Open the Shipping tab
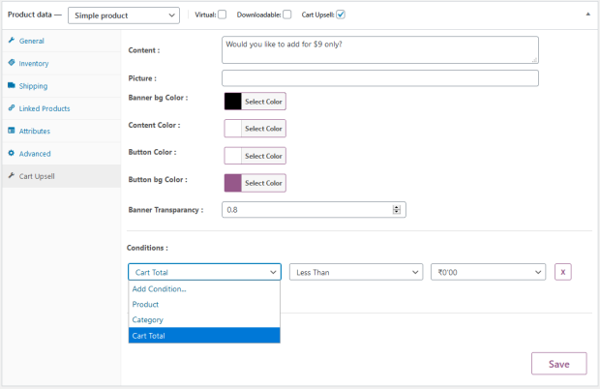The image size is (600, 389). click(x=61, y=86)
